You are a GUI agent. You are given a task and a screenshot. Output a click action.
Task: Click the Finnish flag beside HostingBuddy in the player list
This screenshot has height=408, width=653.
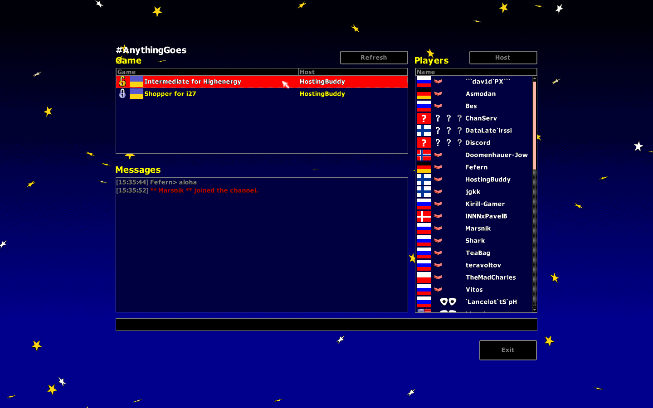click(x=424, y=180)
